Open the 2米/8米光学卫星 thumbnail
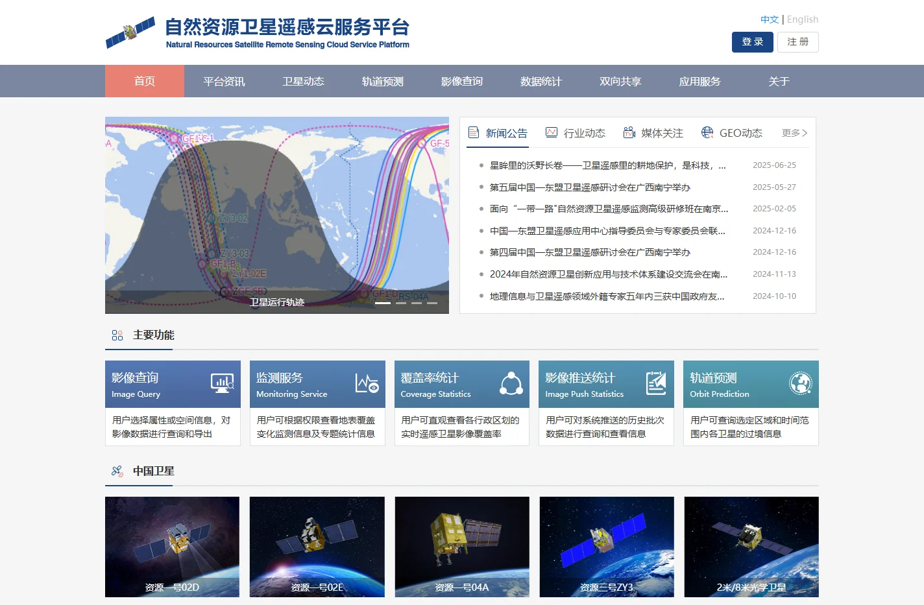This screenshot has width=924, height=605. click(x=751, y=547)
